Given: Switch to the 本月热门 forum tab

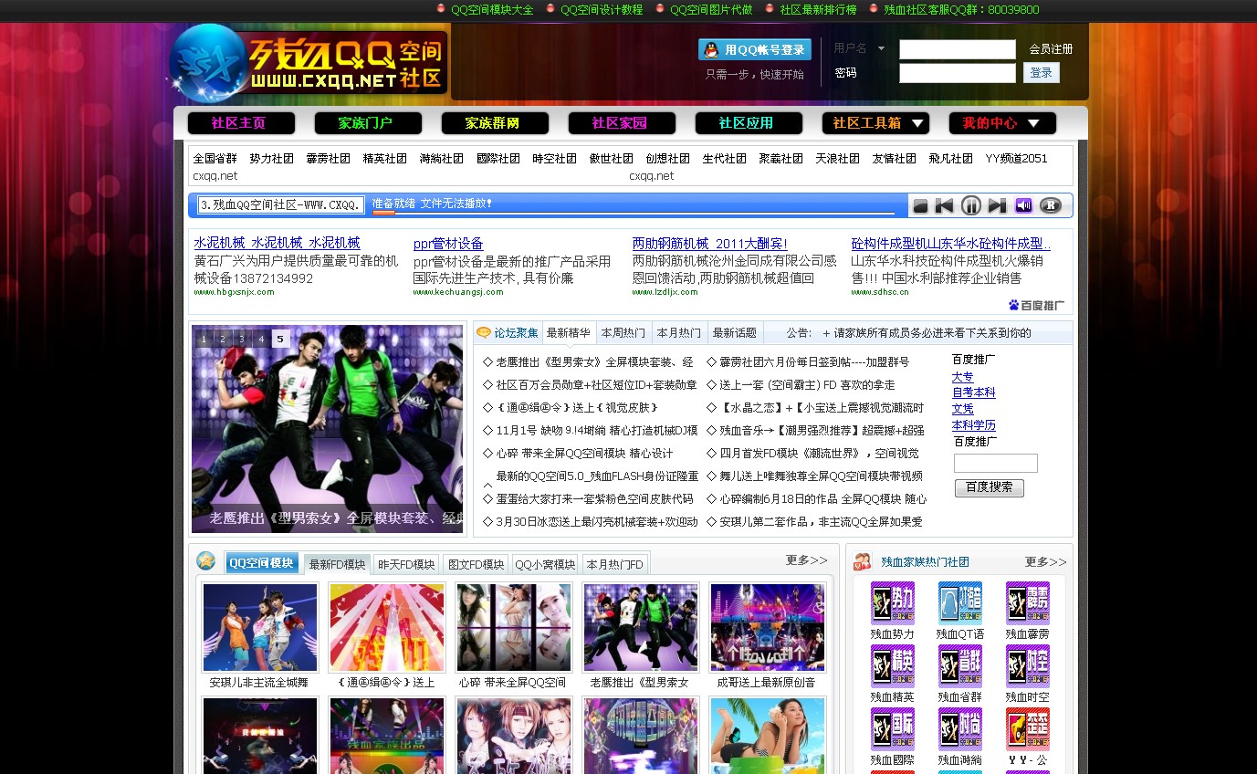Looking at the screenshot, I should pos(679,333).
